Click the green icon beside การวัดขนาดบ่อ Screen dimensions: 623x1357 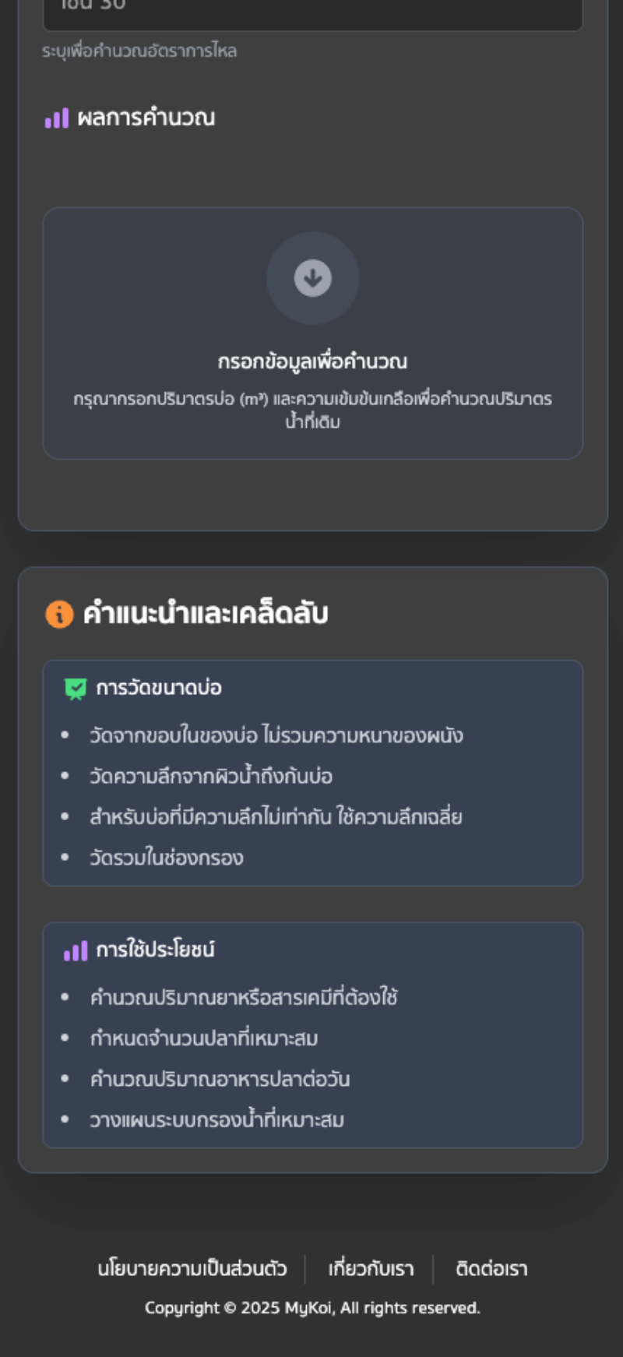tap(76, 689)
